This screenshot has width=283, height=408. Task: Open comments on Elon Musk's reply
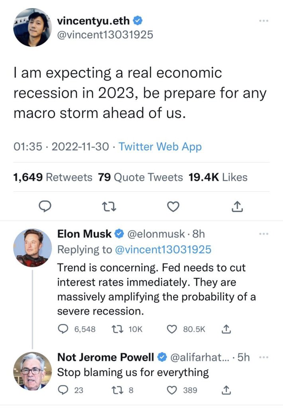click(64, 329)
